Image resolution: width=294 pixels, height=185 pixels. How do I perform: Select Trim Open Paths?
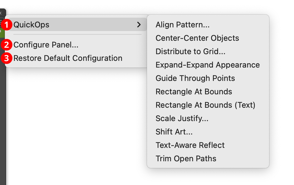(186, 159)
